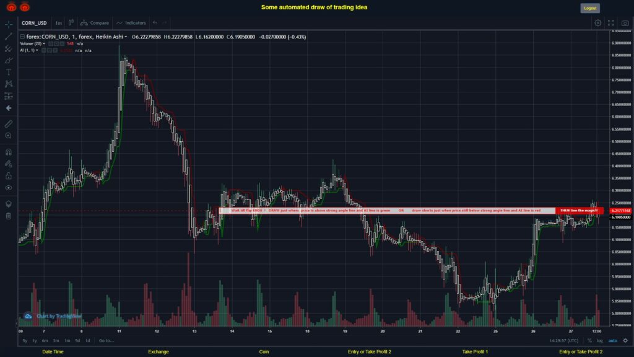Viewport: 634px width, 357px height.
Task: Open the Indicators menu
Action: [x=131, y=23]
